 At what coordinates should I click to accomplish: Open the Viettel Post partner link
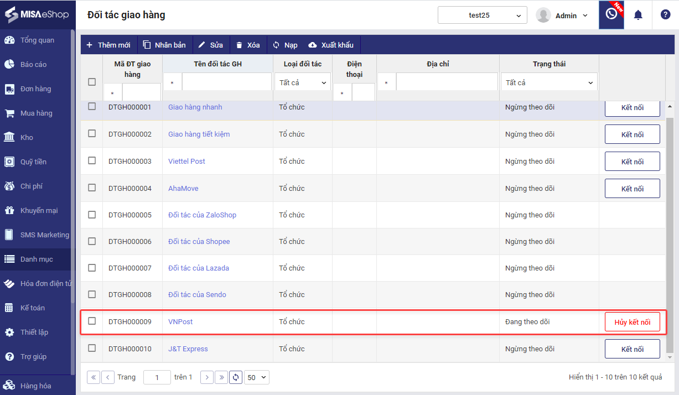tap(186, 161)
